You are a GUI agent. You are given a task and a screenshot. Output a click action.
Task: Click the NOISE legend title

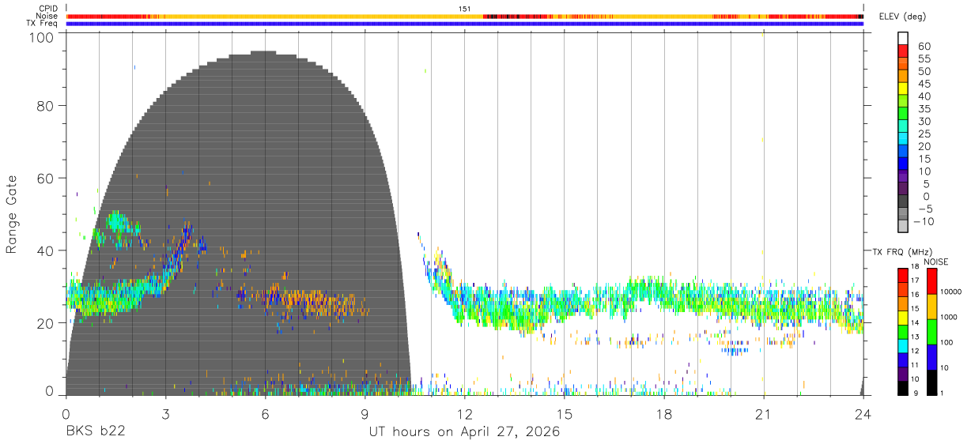coord(935,262)
